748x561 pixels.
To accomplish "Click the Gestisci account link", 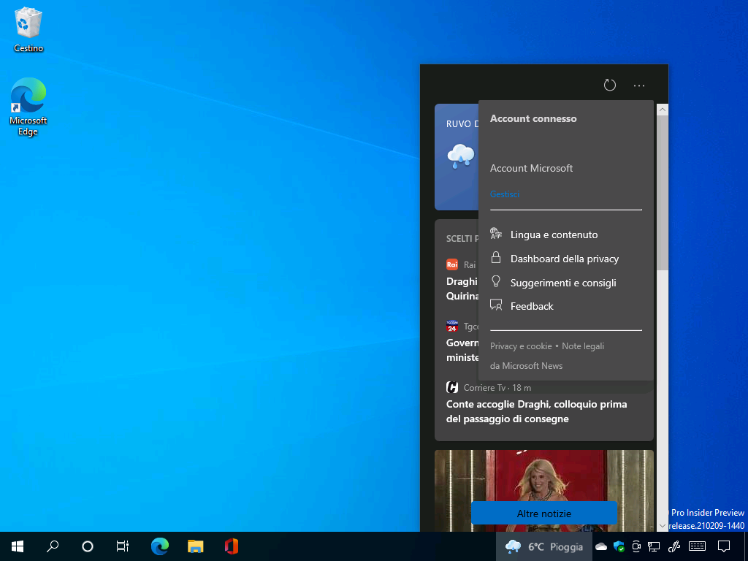I will click(x=504, y=194).
